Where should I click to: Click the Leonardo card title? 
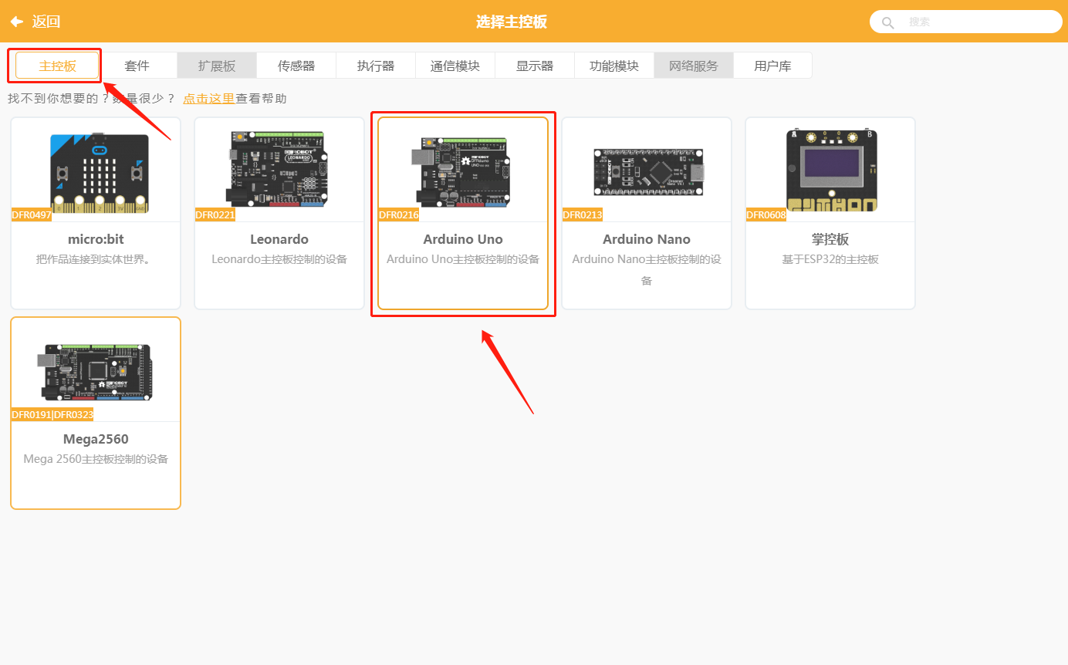pos(279,239)
